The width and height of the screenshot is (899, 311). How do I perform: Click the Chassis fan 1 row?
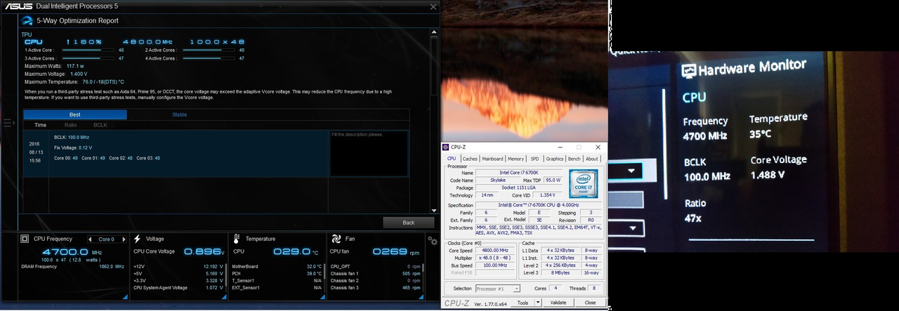[375, 274]
